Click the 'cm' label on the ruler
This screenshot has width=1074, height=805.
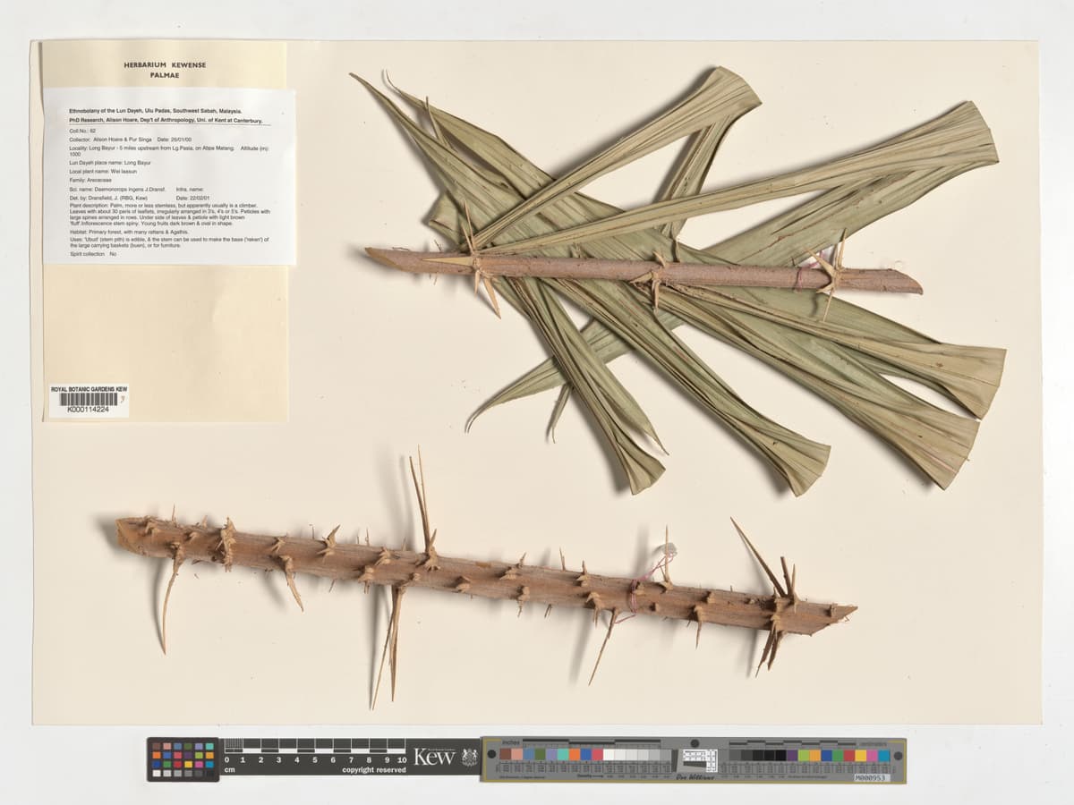point(229,770)
